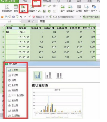Click the save disk icon
107x122 pixels.
(6, 17)
